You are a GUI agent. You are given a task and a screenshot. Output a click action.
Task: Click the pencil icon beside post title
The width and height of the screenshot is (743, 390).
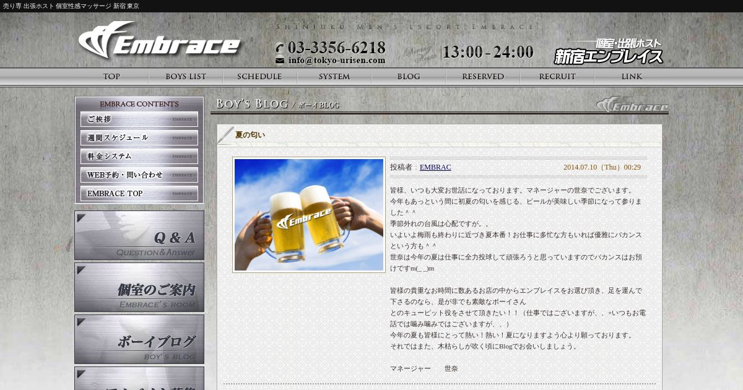point(226,135)
